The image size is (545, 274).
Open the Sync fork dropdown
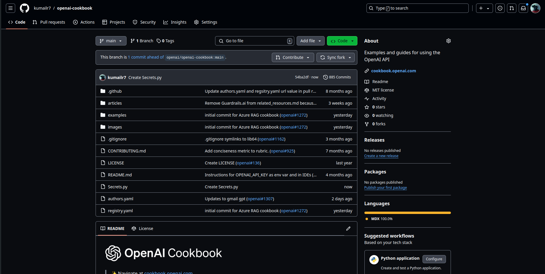(x=335, y=57)
